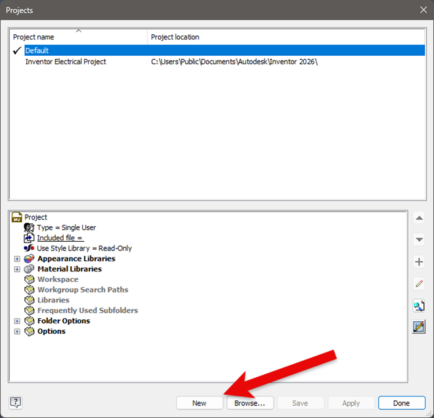Select Frequently Used Subfolders item
This screenshot has height=418, width=434.
(x=87, y=310)
